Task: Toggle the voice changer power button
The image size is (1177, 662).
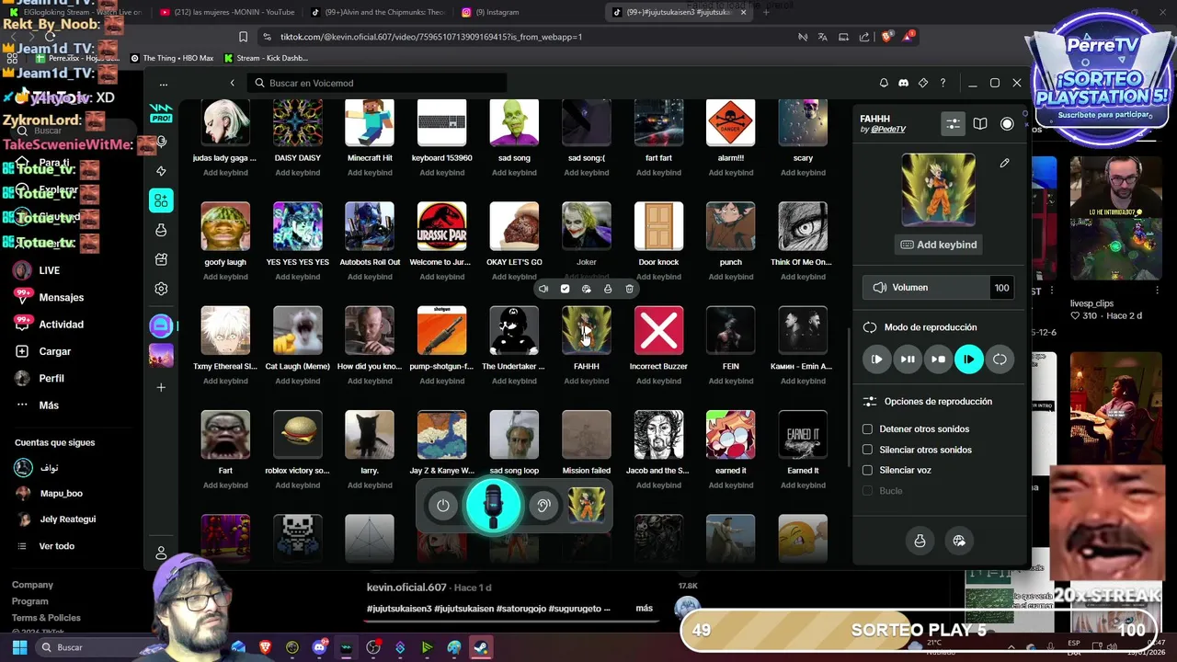Action: pos(443,506)
